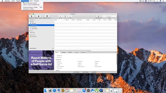
Task: Sort by upload speed column header
Action: pyautogui.click(x=105, y=20)
